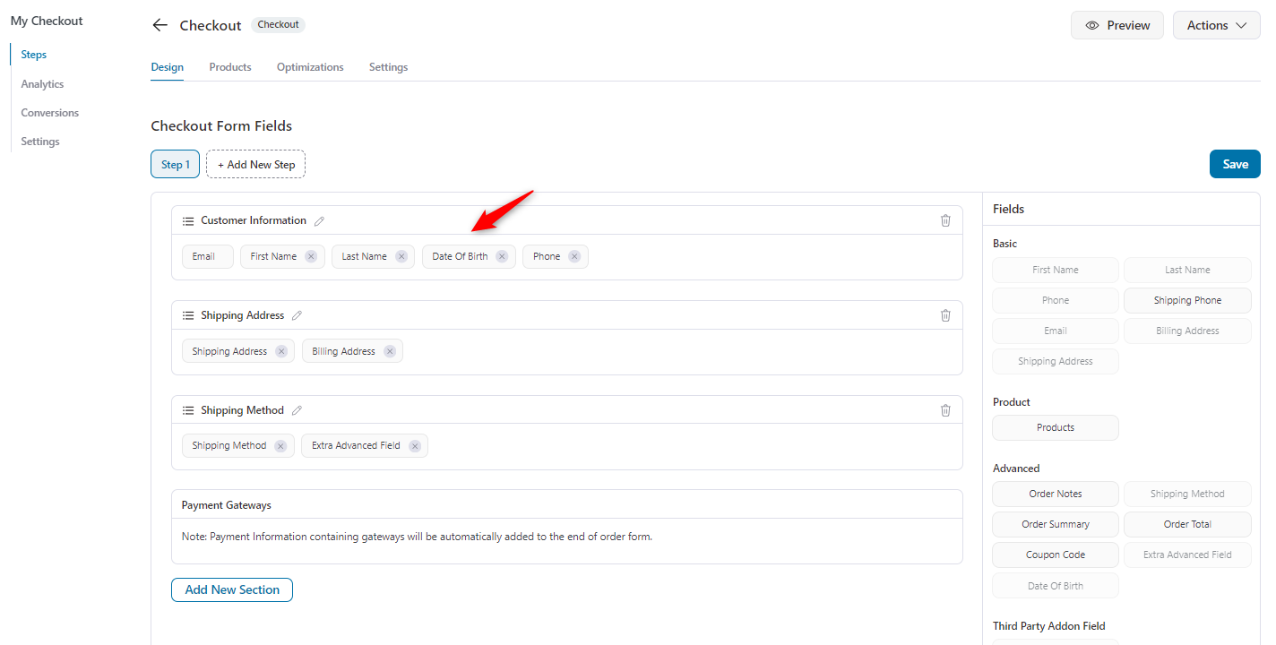Screen dimensions: 1276x645
Task: Open the top Settings tab
Action: click(388, 67)
